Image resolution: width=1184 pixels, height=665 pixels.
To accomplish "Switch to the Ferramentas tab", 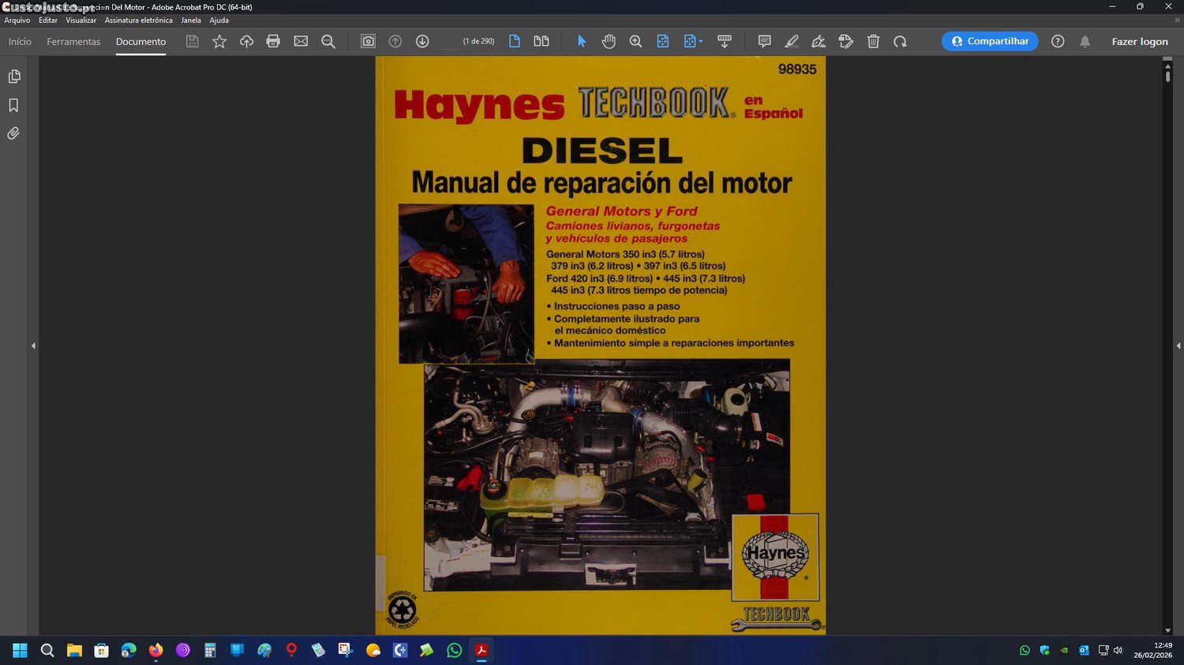I will (x=73, y=42).
